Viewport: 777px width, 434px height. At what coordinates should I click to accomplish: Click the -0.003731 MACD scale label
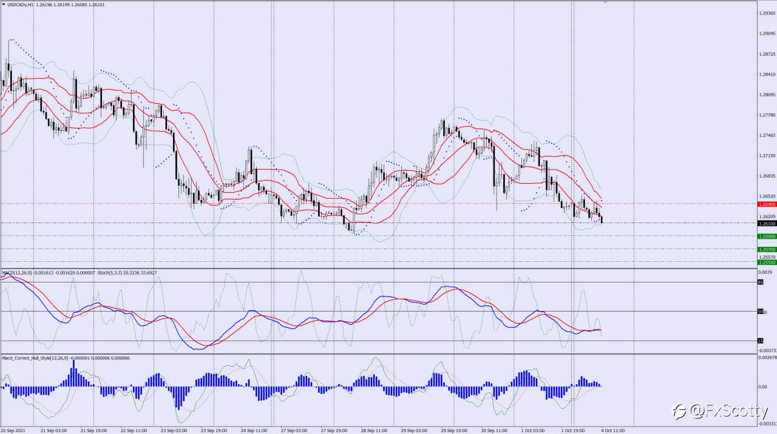coord(768,350)
